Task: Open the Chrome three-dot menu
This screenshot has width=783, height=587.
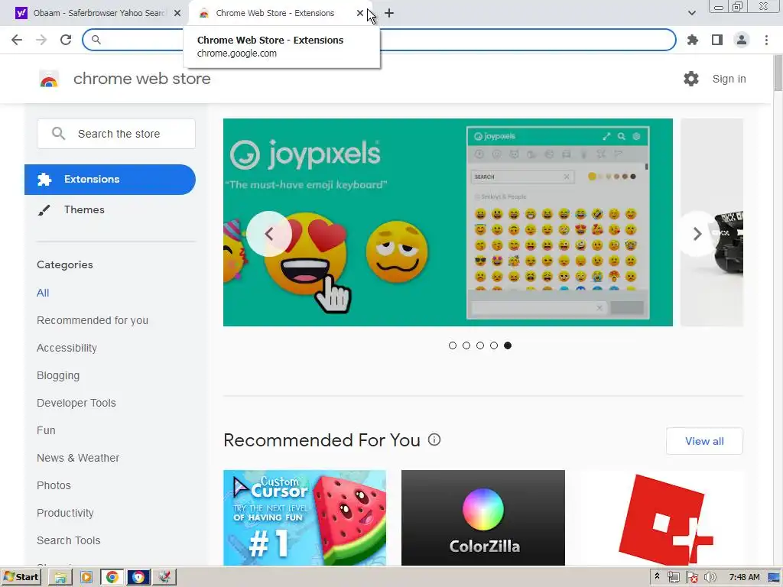Action: (766, 40)
